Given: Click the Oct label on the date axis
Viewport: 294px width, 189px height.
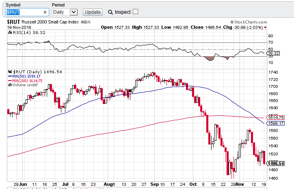Looking at the screenshot, I should tap(193, 184).
